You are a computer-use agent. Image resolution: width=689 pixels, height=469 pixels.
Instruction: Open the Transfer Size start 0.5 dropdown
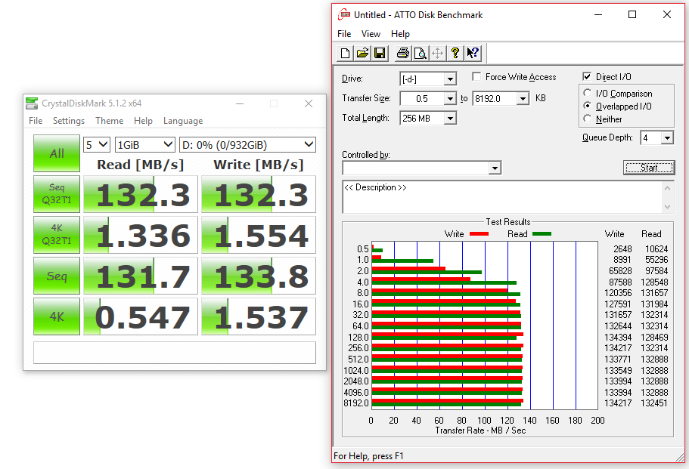coord(449,99)
